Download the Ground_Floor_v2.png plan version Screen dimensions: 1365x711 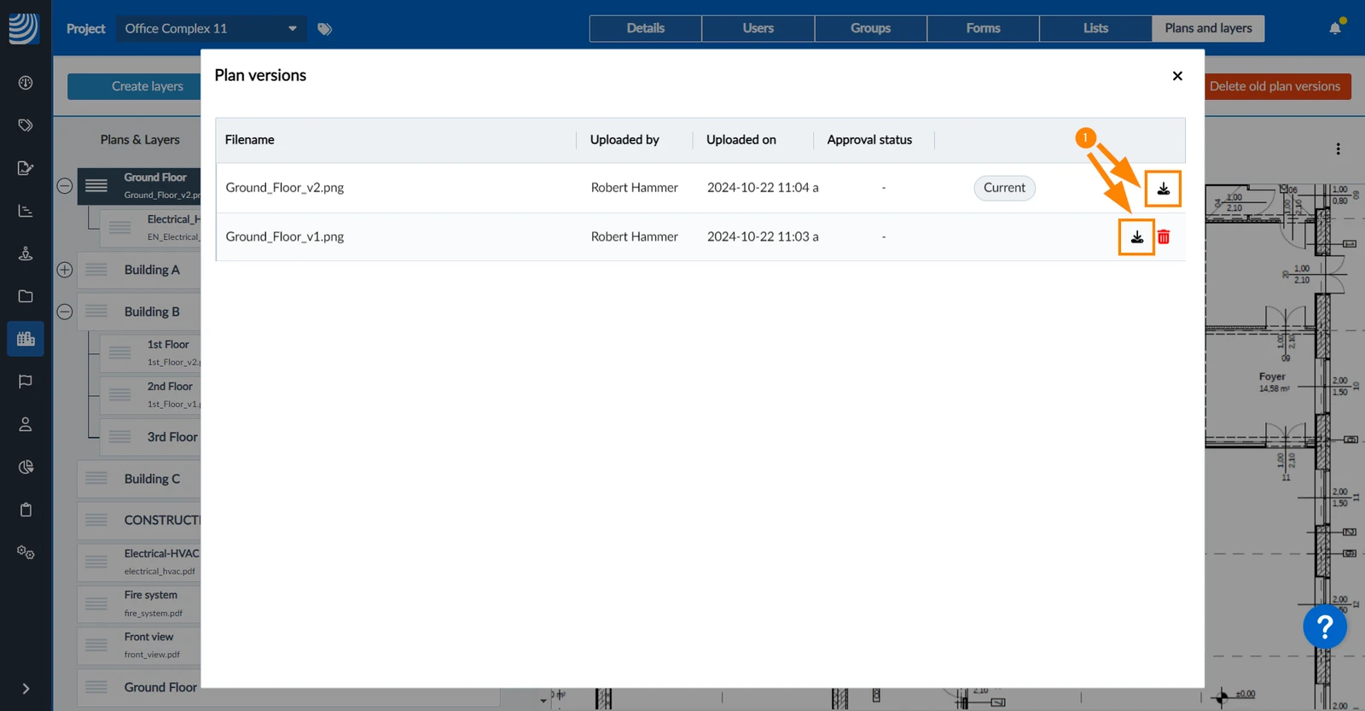pyautogui.click(x=1163, y=189)
